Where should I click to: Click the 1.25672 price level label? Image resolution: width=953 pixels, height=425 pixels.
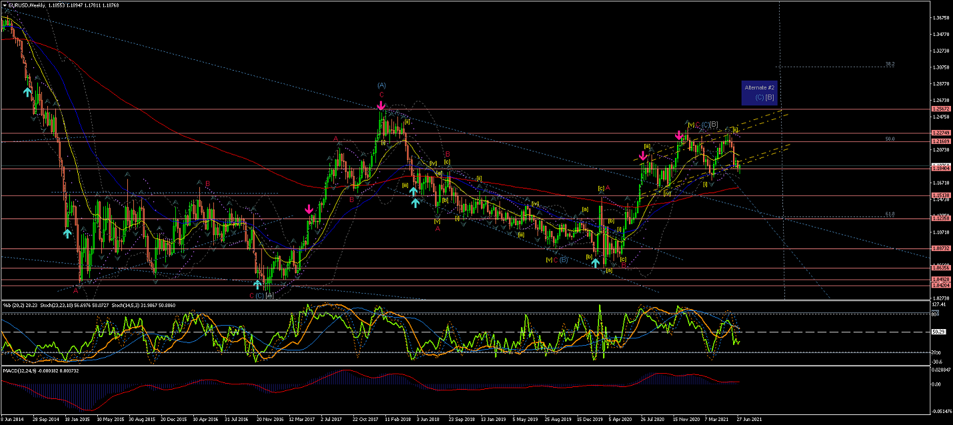tap(940, 109)
